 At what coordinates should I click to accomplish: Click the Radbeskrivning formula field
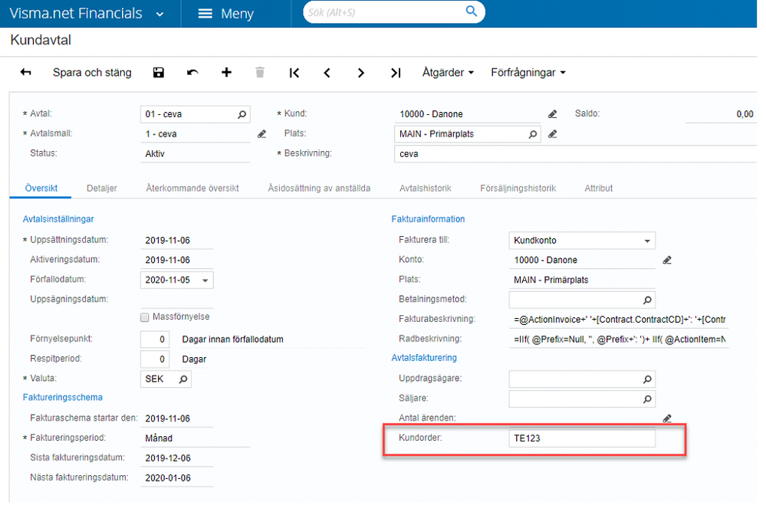coord(619,339)
